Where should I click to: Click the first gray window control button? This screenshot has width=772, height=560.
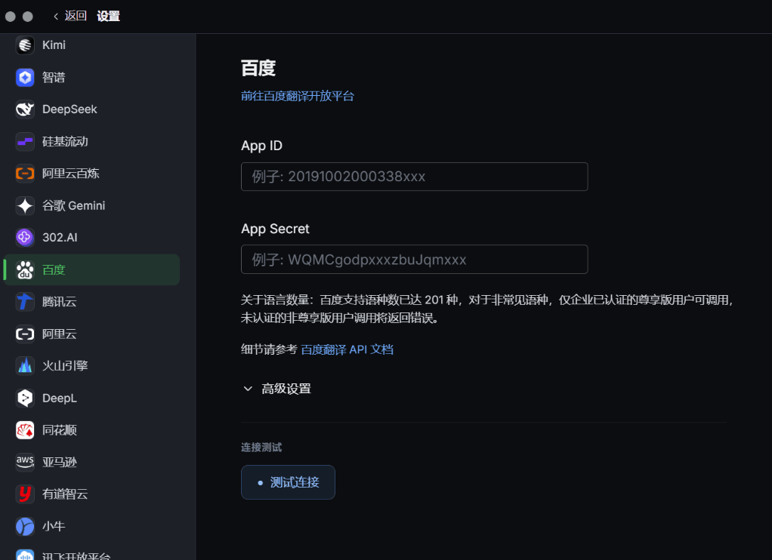(x=11, y=17)
